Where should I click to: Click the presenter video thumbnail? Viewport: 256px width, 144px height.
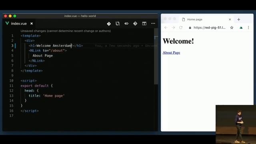236,124
